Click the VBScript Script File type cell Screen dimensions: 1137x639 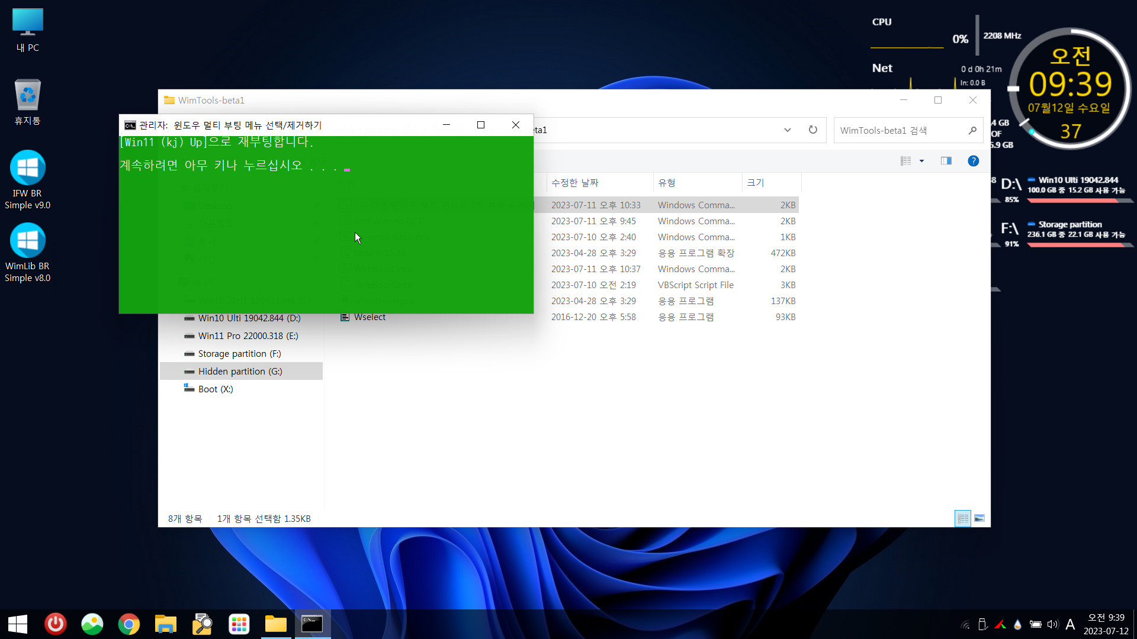(x=696, y=285)
